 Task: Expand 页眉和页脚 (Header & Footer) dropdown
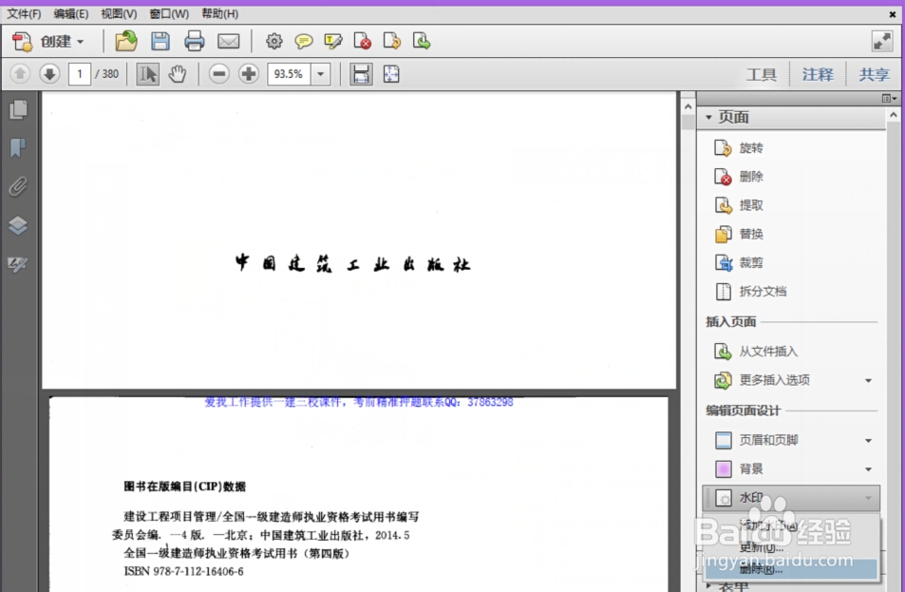tap(868, 440)
